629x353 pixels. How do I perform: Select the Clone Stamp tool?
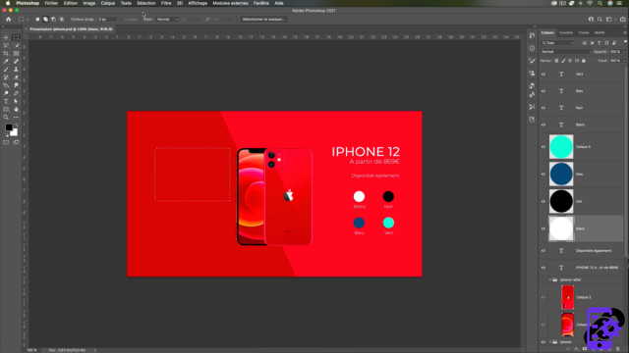tap(16, 70)
